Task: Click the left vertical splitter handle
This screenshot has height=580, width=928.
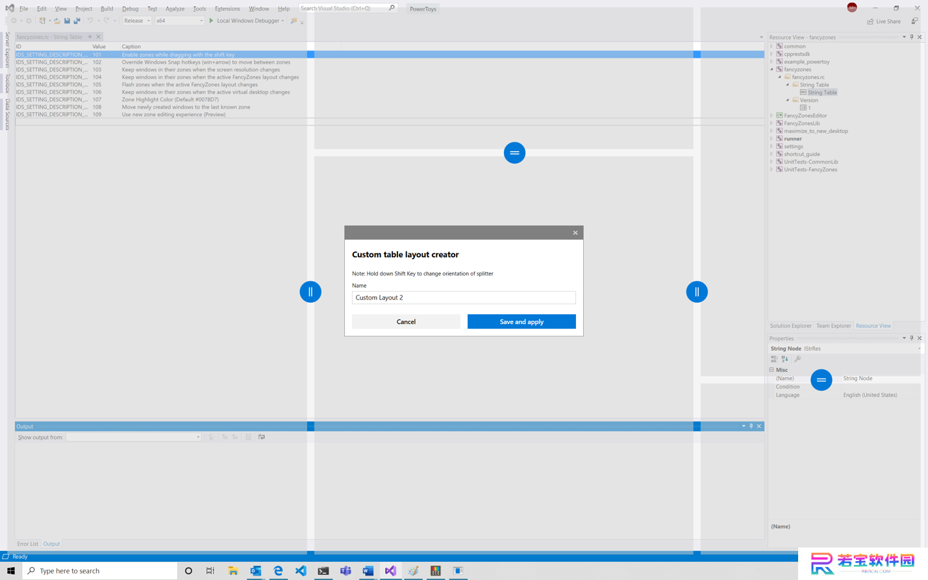Action: (x=310, y=292)
